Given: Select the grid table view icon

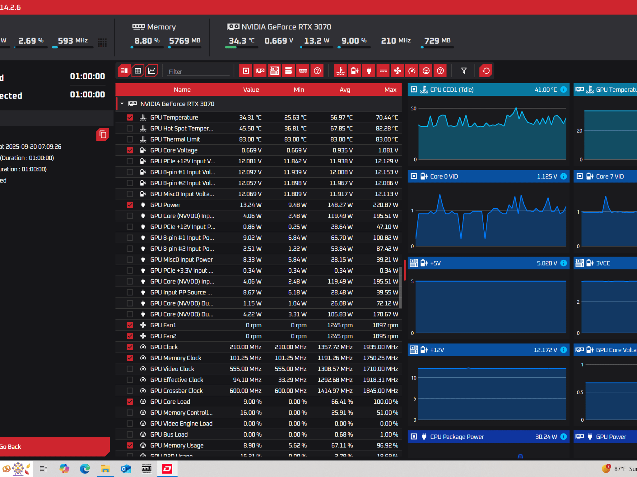Looking at the screenshot, I should (138, 71).
